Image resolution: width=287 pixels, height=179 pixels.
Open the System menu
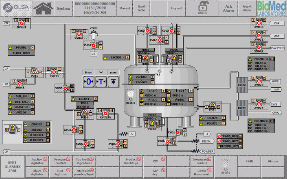63,8
